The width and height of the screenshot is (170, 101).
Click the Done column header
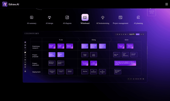(x=126, y=40)
